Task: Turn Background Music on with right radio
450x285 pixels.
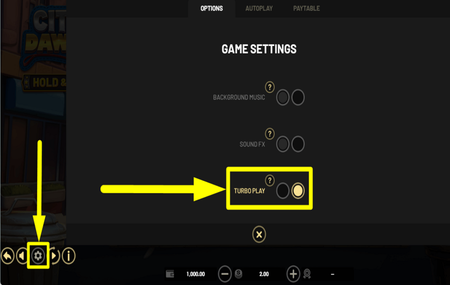Action: click(298, 97)
